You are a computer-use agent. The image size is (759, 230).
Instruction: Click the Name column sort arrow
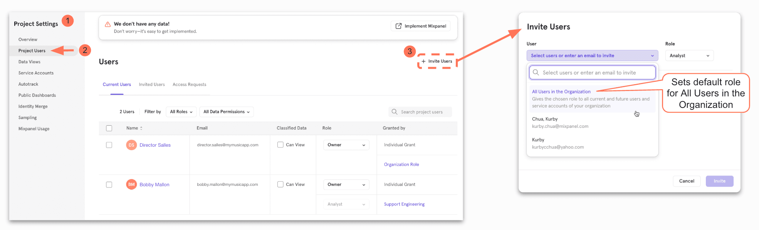tap(141, 128)
